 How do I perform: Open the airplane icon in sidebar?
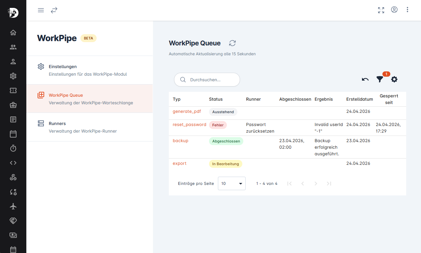point(13,206)
